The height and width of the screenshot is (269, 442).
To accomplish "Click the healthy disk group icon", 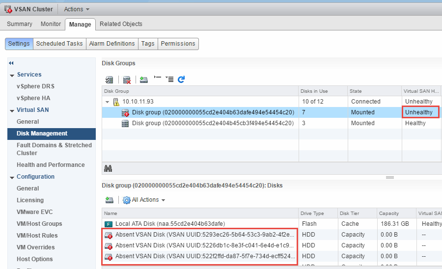I will (125, 123).
